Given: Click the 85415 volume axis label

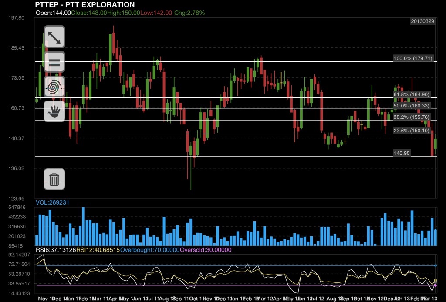Looking at the screenshot, I should click(15, 246).
